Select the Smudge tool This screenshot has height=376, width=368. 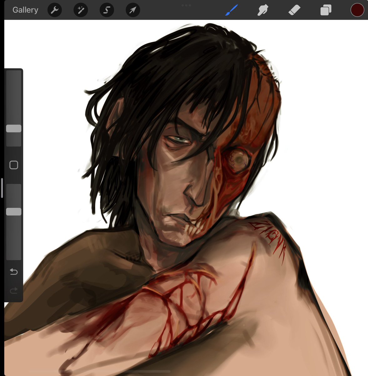tap(263, 10)
